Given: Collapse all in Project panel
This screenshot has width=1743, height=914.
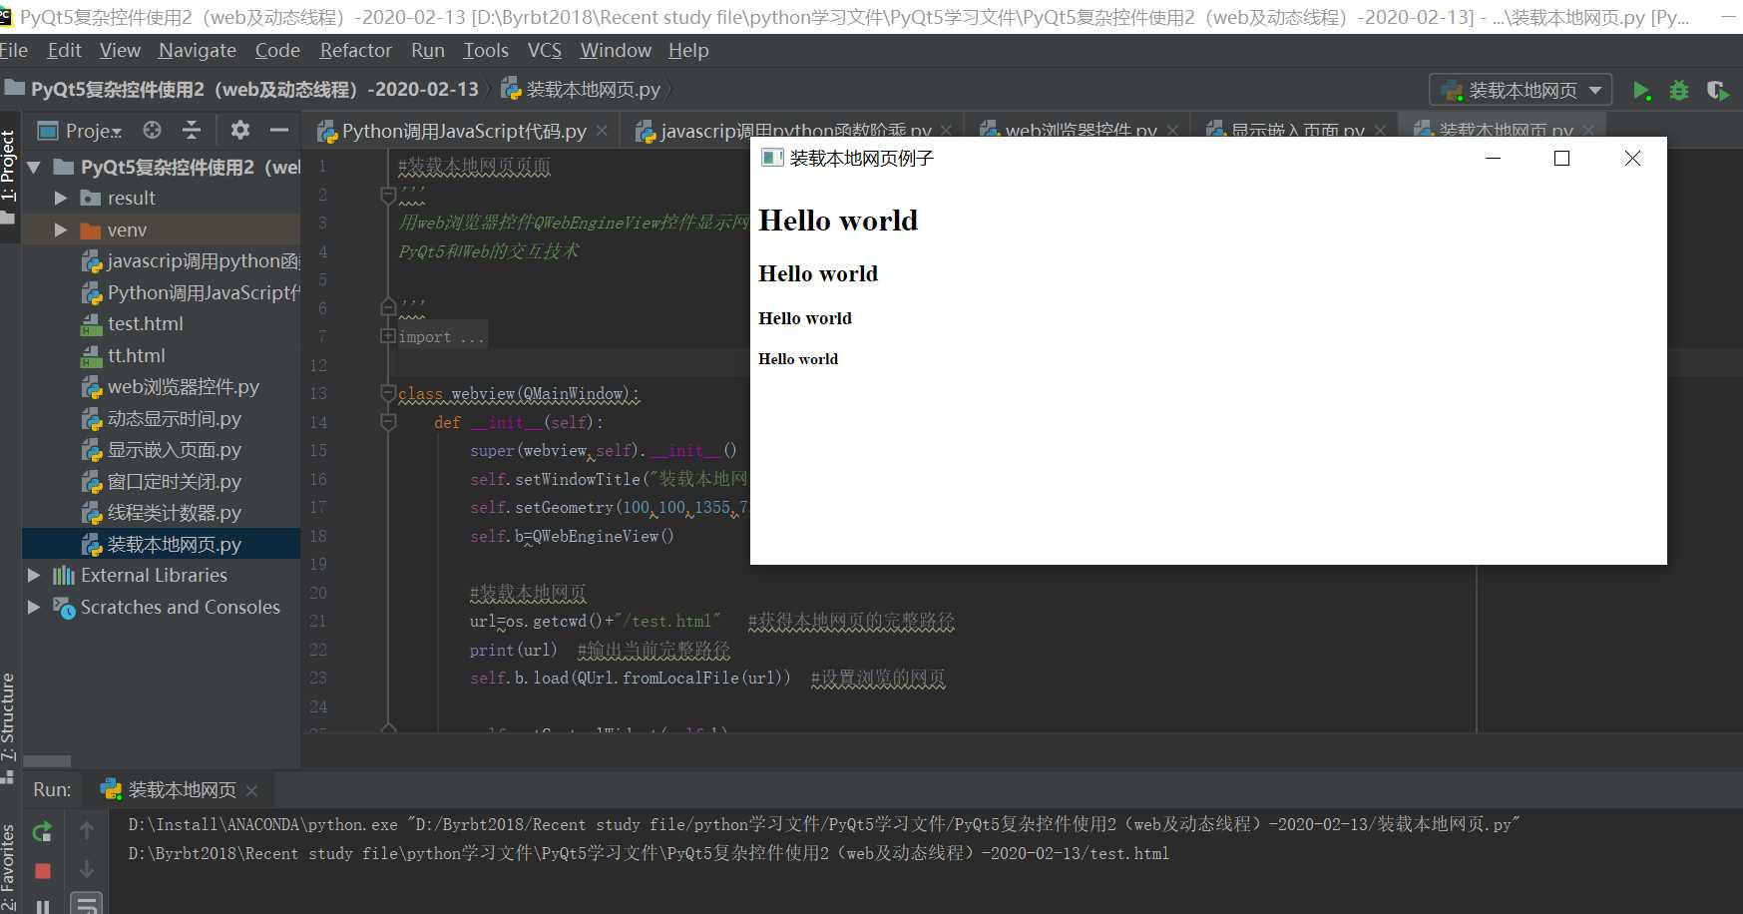Looking at the screenshot, I should pos(192,130).
